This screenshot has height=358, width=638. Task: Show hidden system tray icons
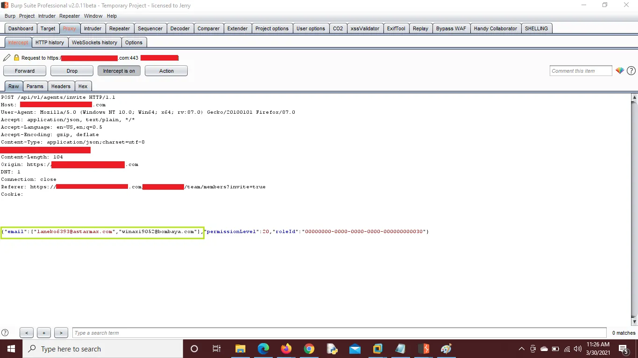point(522,349)
